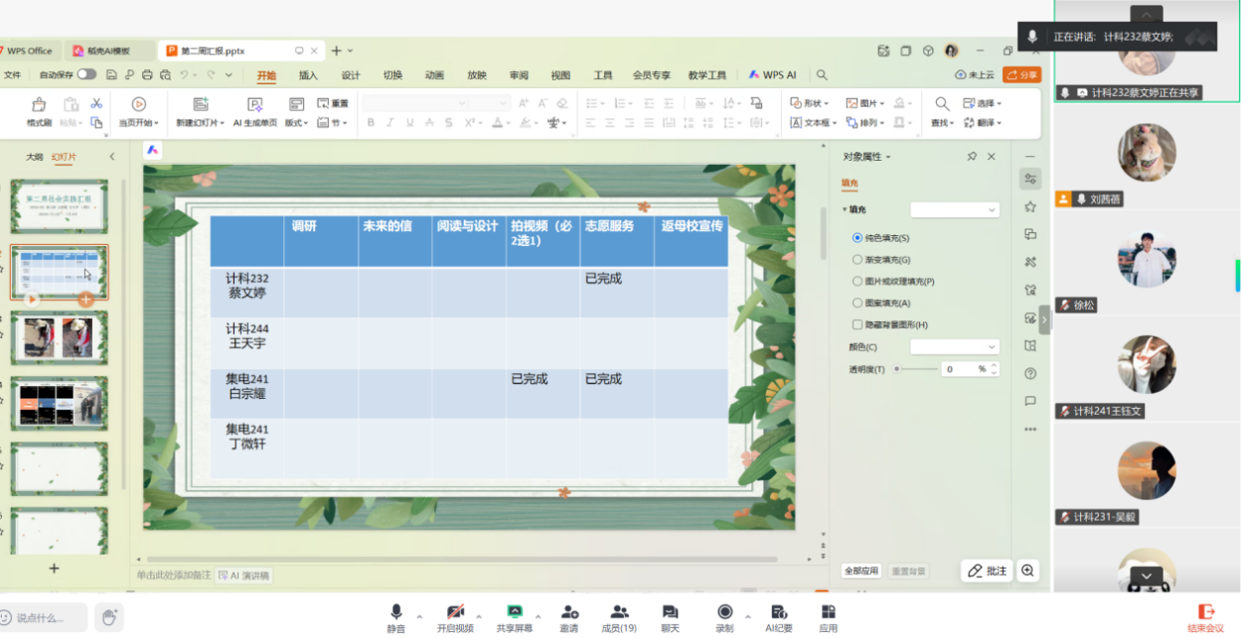Check the 隐藏背景图形(H) checkbox
This screenshot has height=638, width=1241.
[857, 324]
